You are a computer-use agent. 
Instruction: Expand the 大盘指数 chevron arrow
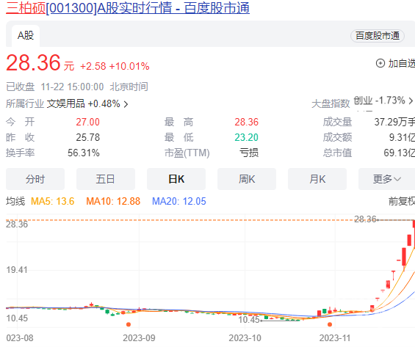411,101
